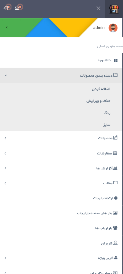The height and width of the screenshot is (274, 123).
Task: Select حذف و ویرایش submenu item
Action: tap(99, 101)
